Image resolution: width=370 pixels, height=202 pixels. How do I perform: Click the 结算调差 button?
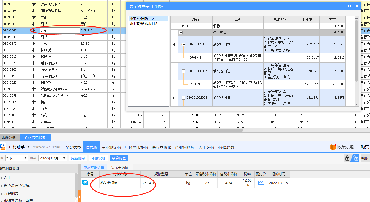click(x=119, y=158)
